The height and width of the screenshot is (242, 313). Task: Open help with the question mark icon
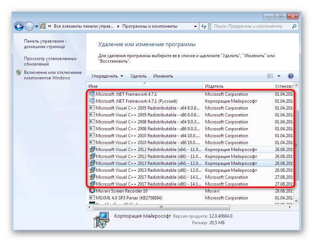coord(291,76)
